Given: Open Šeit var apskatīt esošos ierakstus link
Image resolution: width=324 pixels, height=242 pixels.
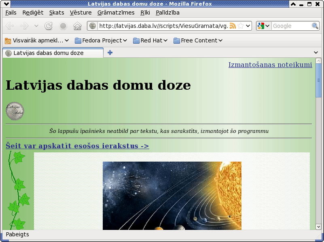Looking at the screenshot, I should click(77, 146).
